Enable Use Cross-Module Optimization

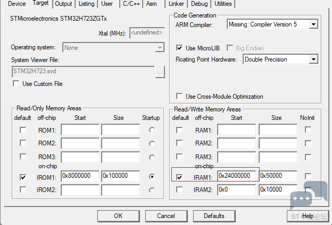pos(179,97)
